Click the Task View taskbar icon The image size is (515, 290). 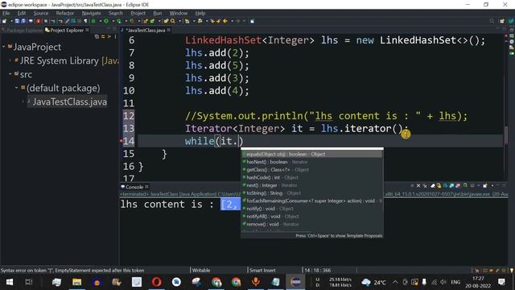[x=29, y=282]
